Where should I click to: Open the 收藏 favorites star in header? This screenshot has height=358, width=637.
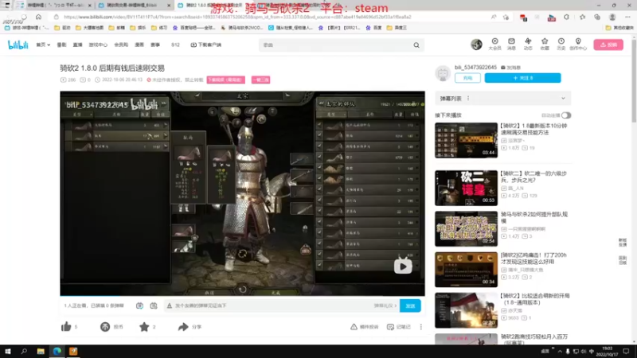545,44
